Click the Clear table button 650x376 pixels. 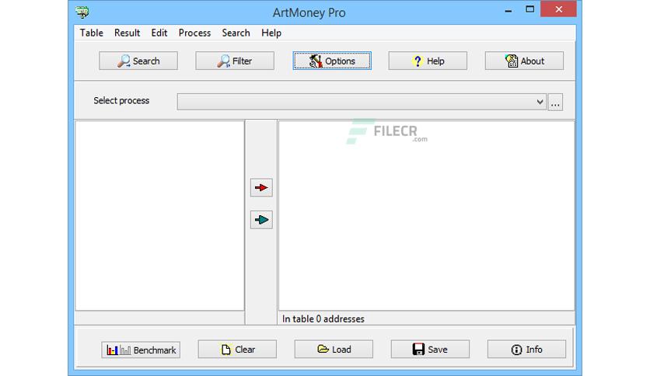point(237,349)
